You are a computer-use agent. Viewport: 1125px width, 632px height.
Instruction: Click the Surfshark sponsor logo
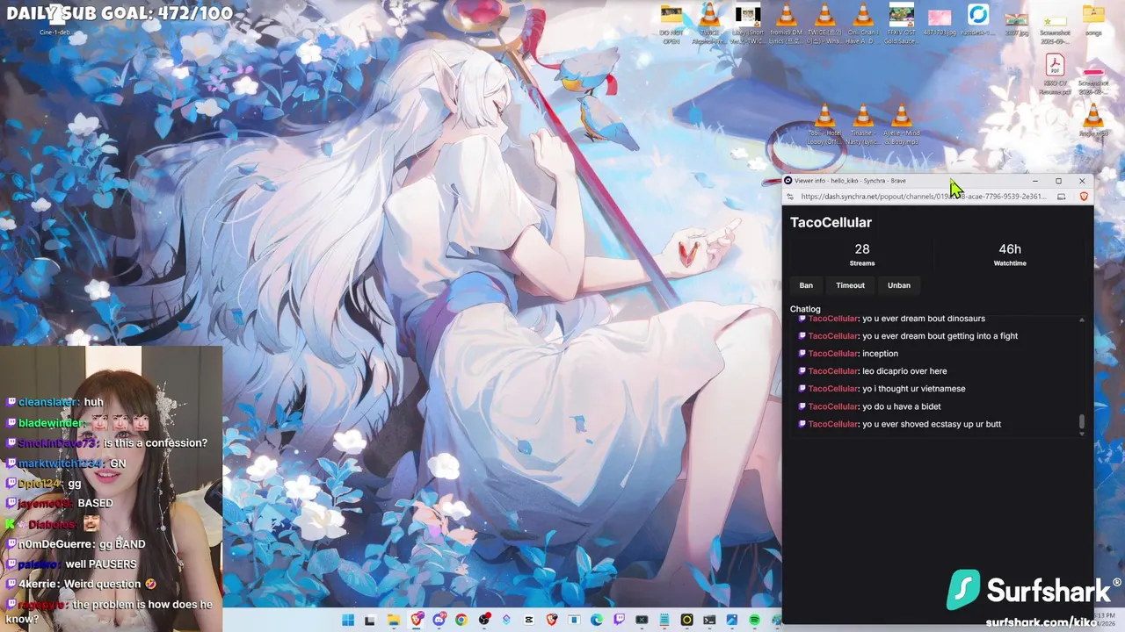(x=1033, y=591)
